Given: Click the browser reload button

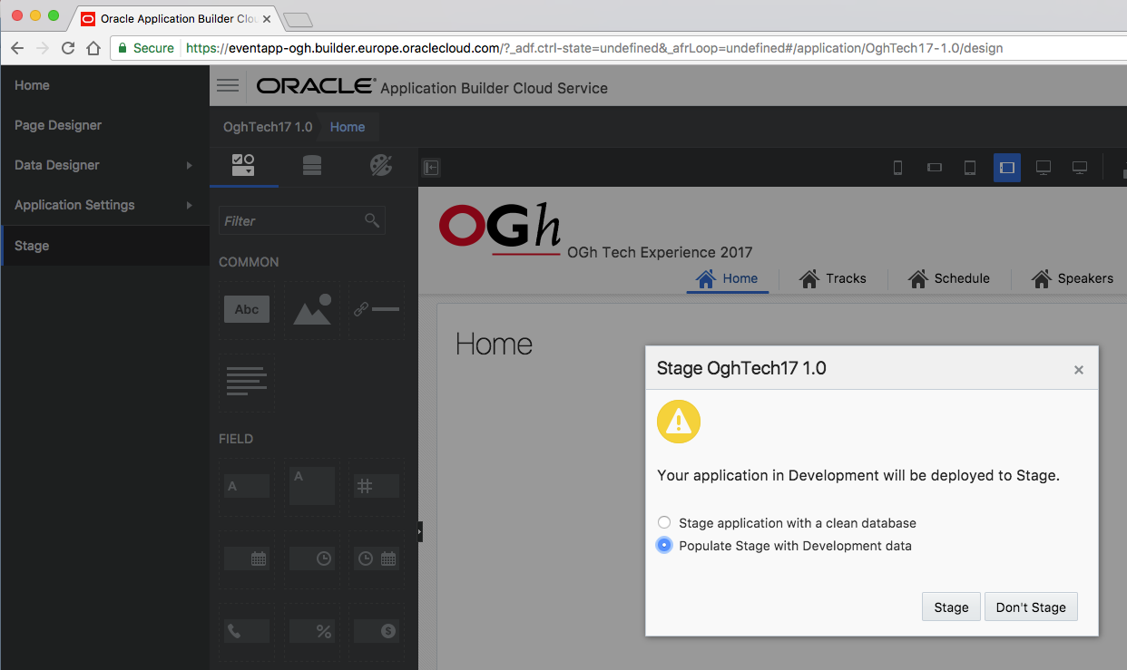Looking at the screenshot, I should point(68,48).
